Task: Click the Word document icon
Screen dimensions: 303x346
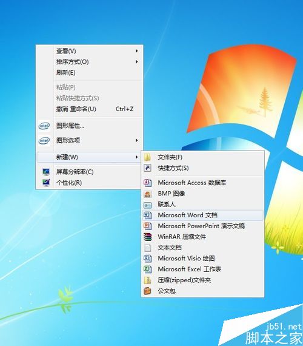Action: [147, 215]
